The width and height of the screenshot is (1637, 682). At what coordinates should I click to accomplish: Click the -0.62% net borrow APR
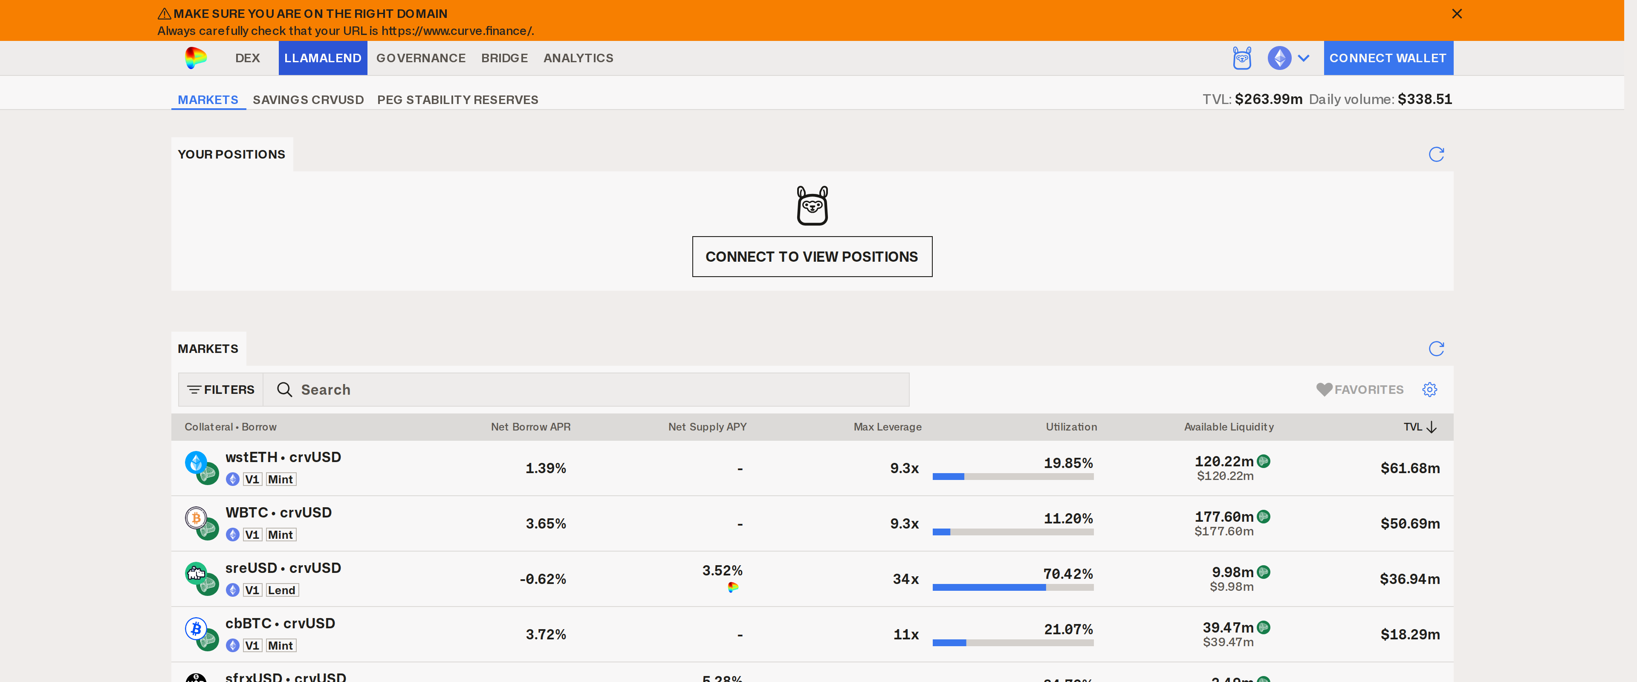pos(543,579)
